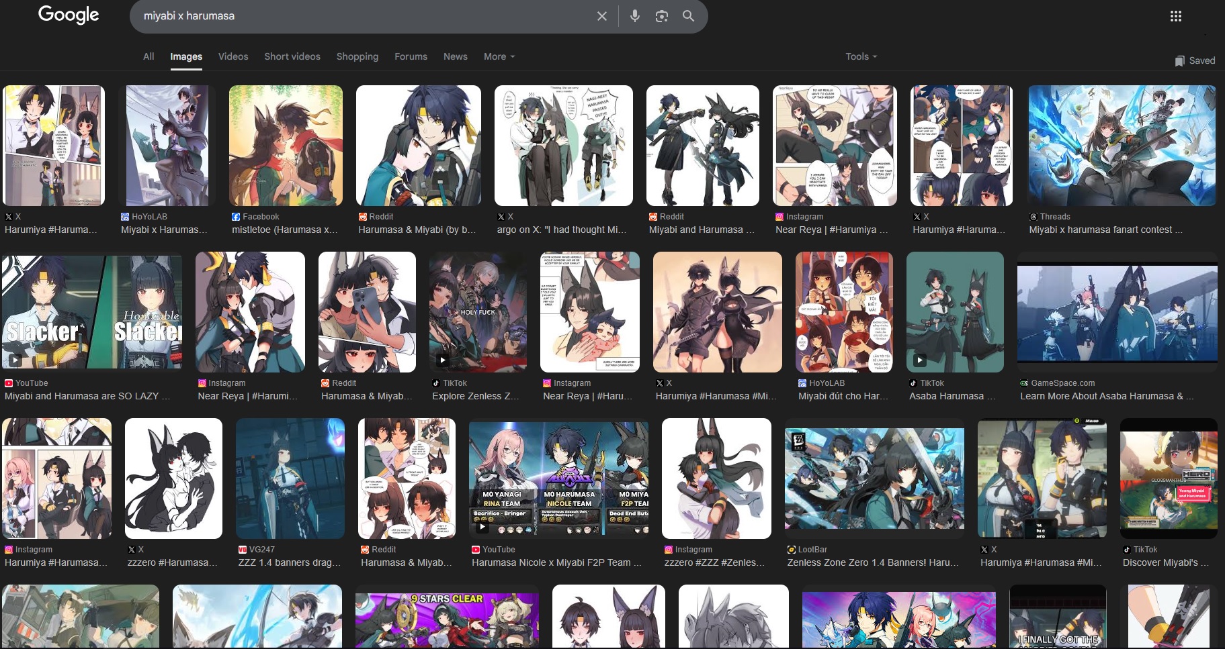Click HoYoLAB icon beside Miyabi đút cho

[x=802, y=383]
